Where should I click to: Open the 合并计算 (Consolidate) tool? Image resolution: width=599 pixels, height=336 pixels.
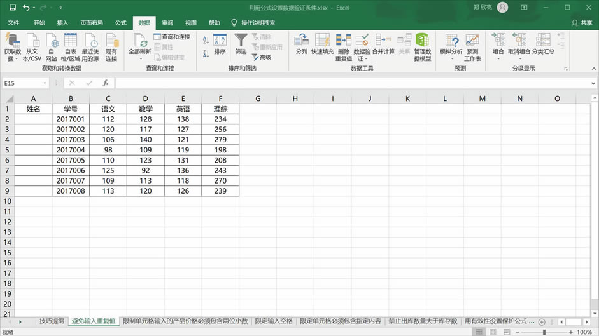point(383,44)
